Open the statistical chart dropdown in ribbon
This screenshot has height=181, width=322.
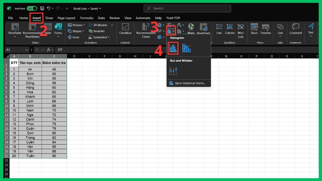tap(171, 31)
